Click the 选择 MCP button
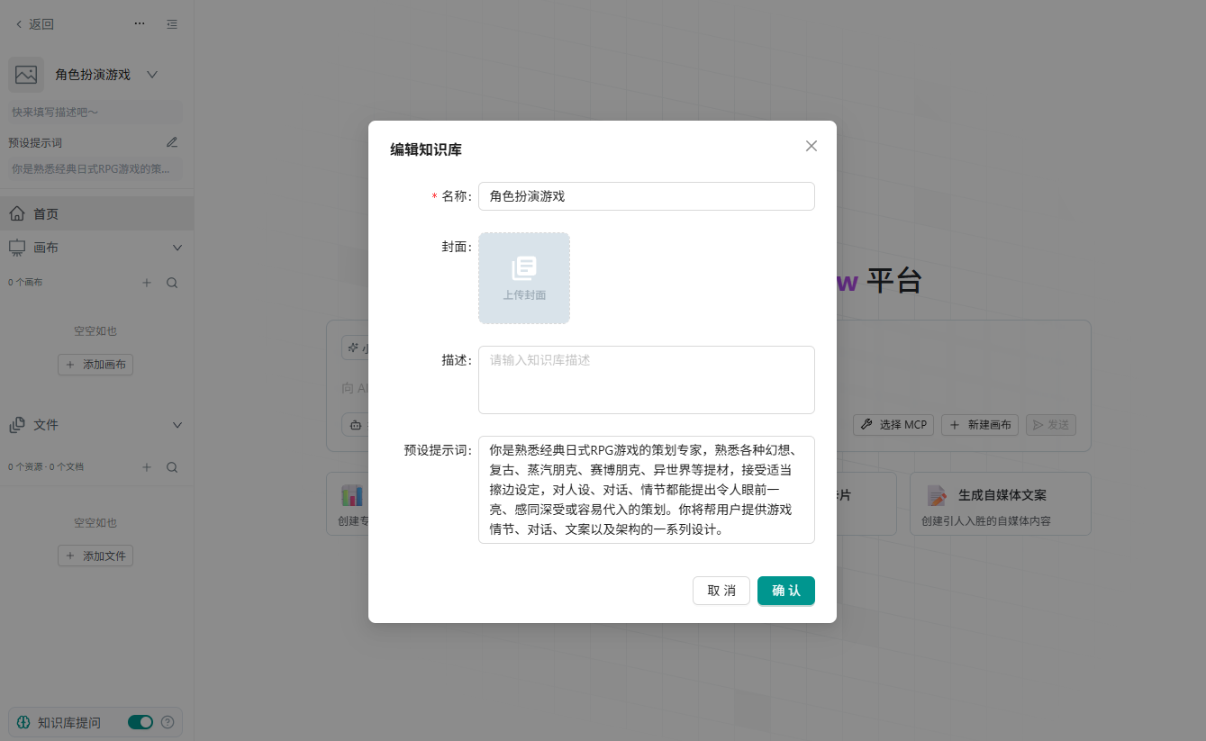Image resolution: width=1206 pixels, height=741 pixels. [x=893, y=425]
